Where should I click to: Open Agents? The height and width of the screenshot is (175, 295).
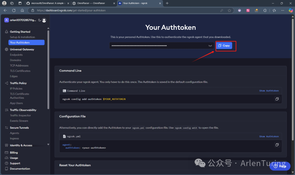14,133
